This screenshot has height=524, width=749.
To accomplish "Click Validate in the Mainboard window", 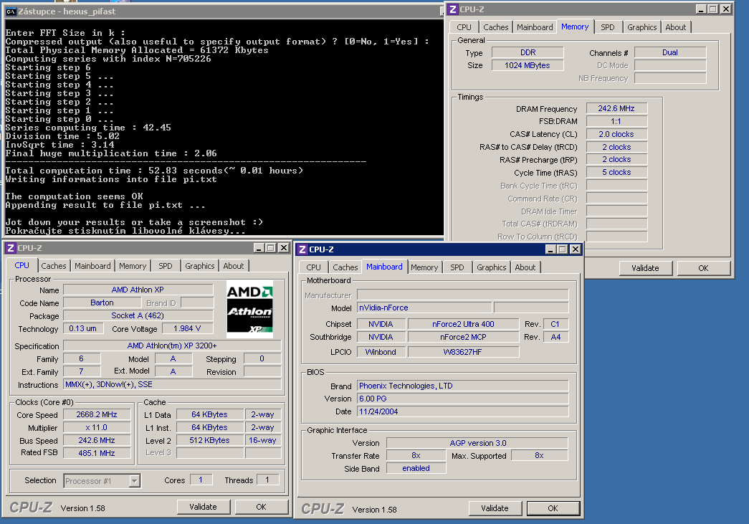I will point(495,508).
